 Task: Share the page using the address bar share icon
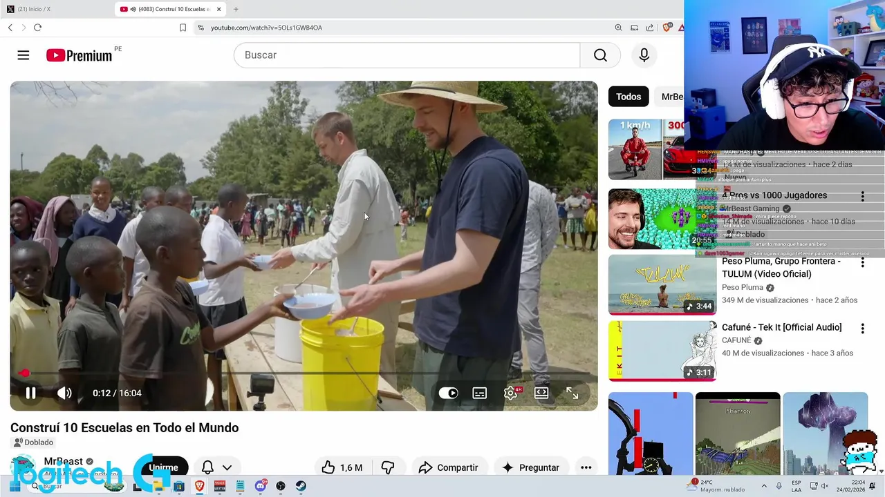point(650,28)
